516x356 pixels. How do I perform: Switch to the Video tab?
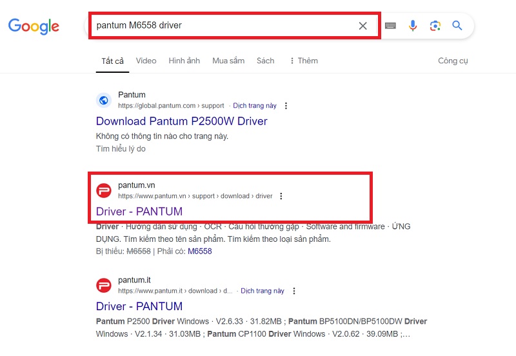pos(146,61)
